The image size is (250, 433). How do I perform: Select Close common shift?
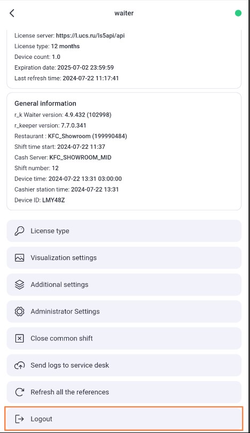tap(124, 338)
